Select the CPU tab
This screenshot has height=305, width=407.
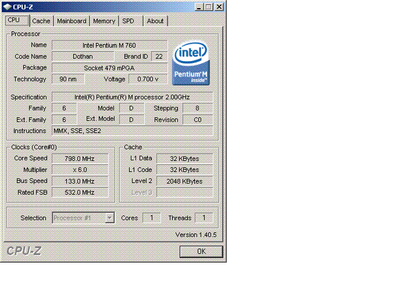17,20
